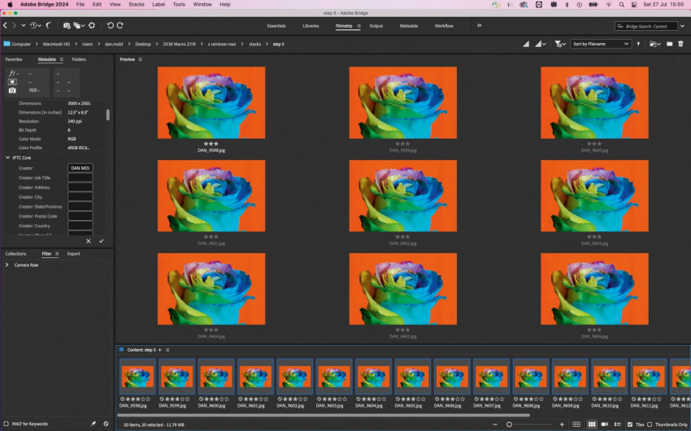Viewport: 691px width, 431px height.
Task: Open the Stacks menu
Action: click(137, 4)
